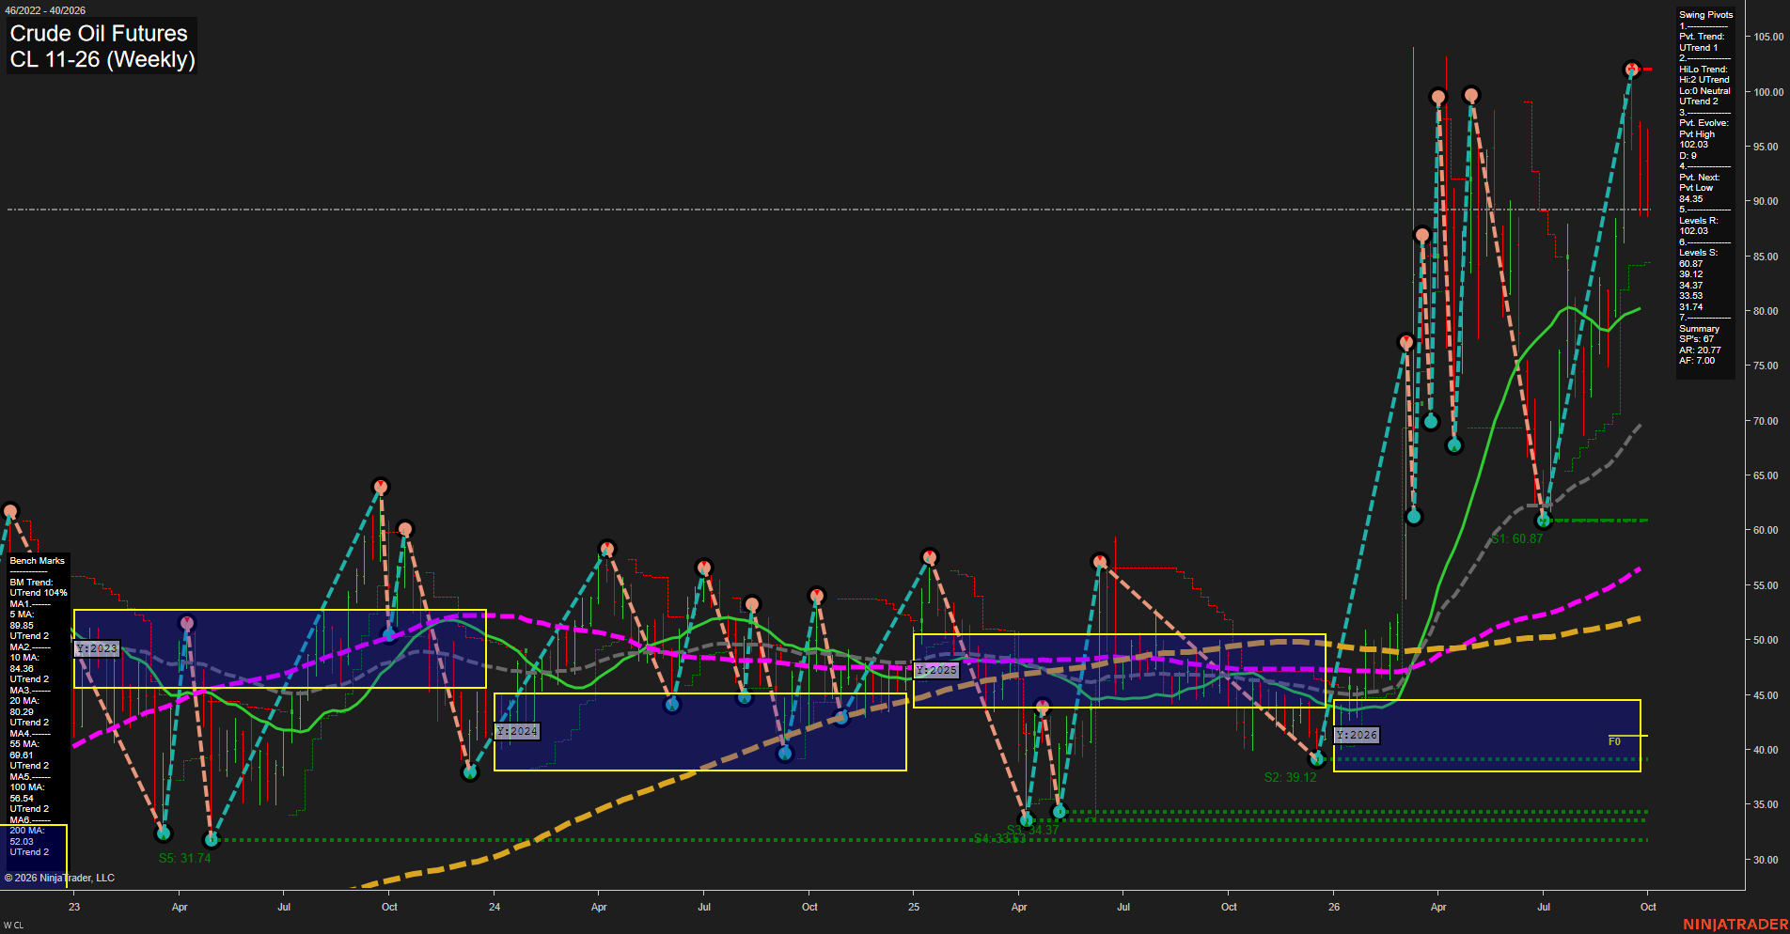The image size is (1790, 934).
Task: Click the 200 MA highlighted box
Action: point(35,853)
